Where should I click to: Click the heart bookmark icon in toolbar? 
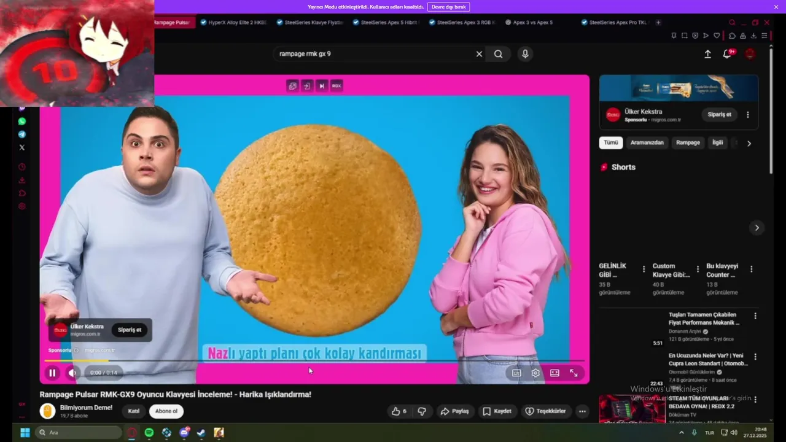(x=717, y=36)
